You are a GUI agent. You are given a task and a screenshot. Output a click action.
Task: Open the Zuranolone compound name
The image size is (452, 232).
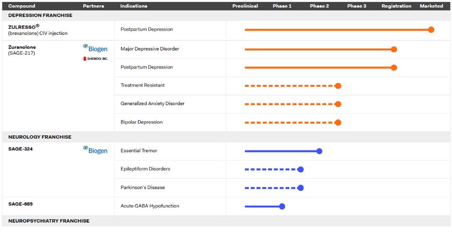click(22, 47)
